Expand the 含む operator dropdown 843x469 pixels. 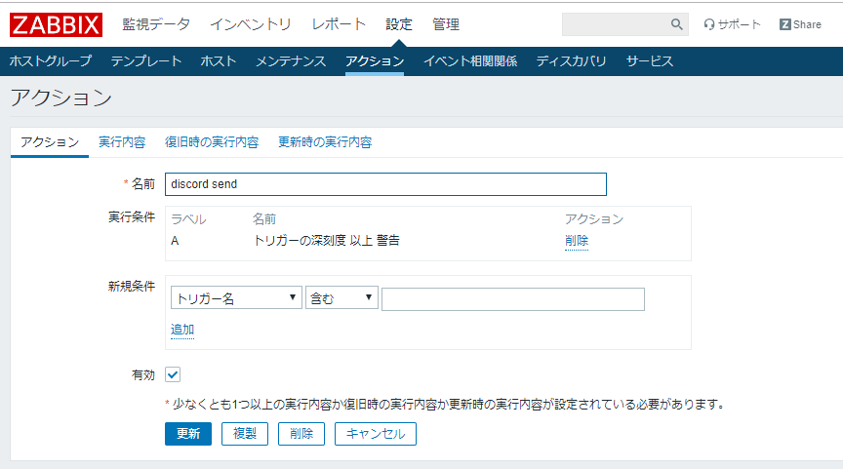point(341,299)
